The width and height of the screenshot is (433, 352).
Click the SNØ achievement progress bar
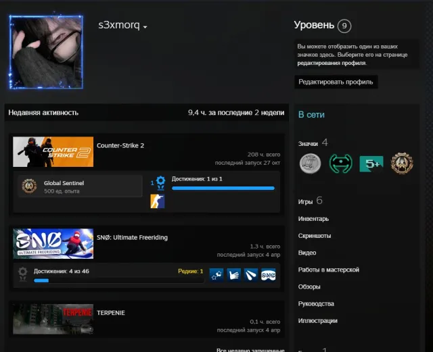tap(119, 280)
